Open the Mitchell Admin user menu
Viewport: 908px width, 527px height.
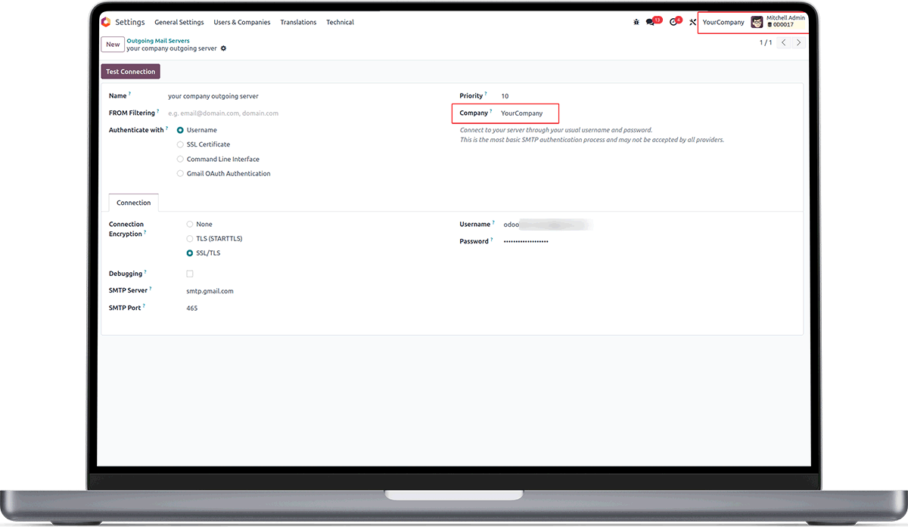coord(778,22)
